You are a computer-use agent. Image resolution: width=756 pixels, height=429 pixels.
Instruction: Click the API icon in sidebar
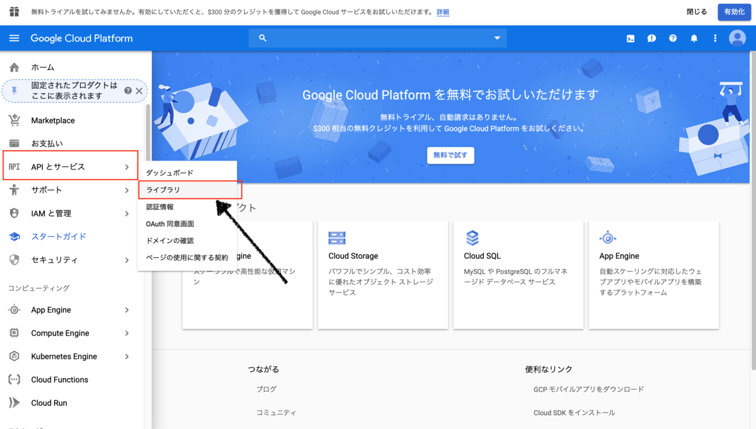(14, 167)
